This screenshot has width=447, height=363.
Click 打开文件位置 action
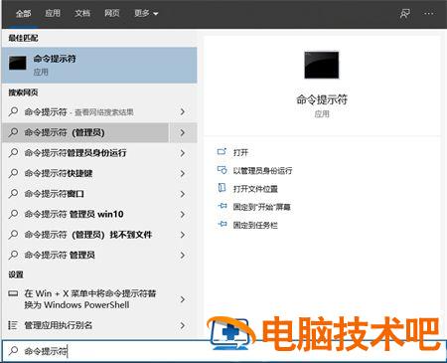pos(255,189)
